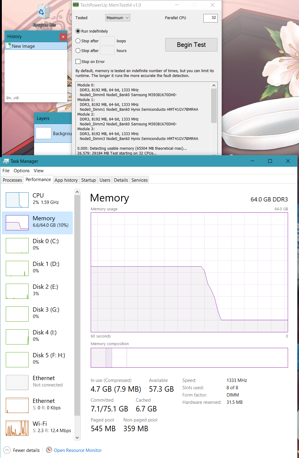Minimize the MemTest64 window

(x=177, y=5)
